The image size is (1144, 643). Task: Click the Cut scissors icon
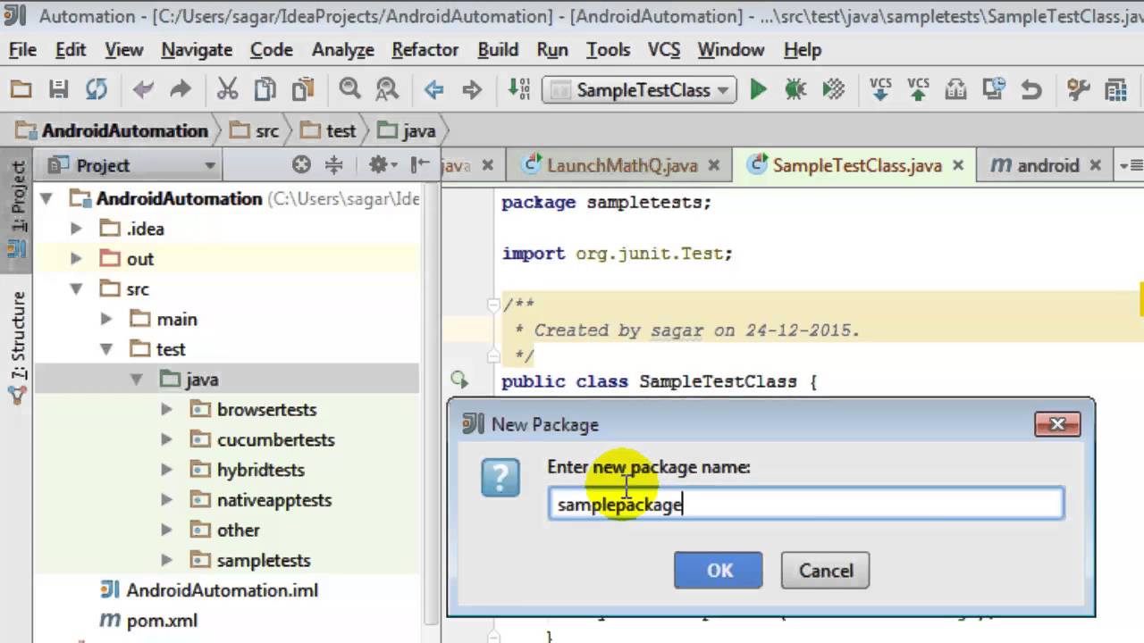[227, 89]
